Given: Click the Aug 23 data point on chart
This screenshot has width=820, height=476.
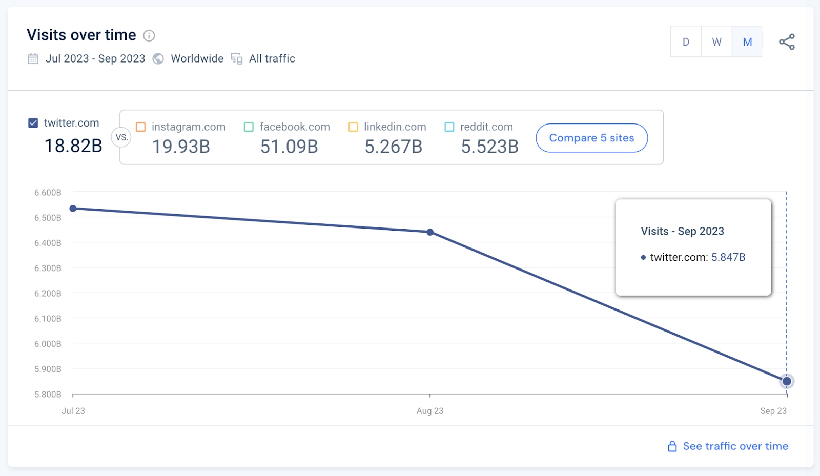Looking at the screenshot, I should [x=430, y=232].
